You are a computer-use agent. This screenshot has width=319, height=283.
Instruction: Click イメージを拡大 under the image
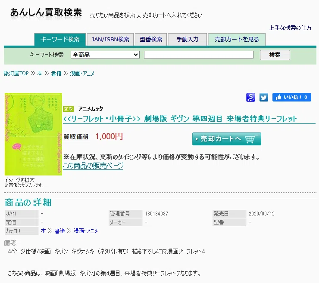tap(19, 180)
